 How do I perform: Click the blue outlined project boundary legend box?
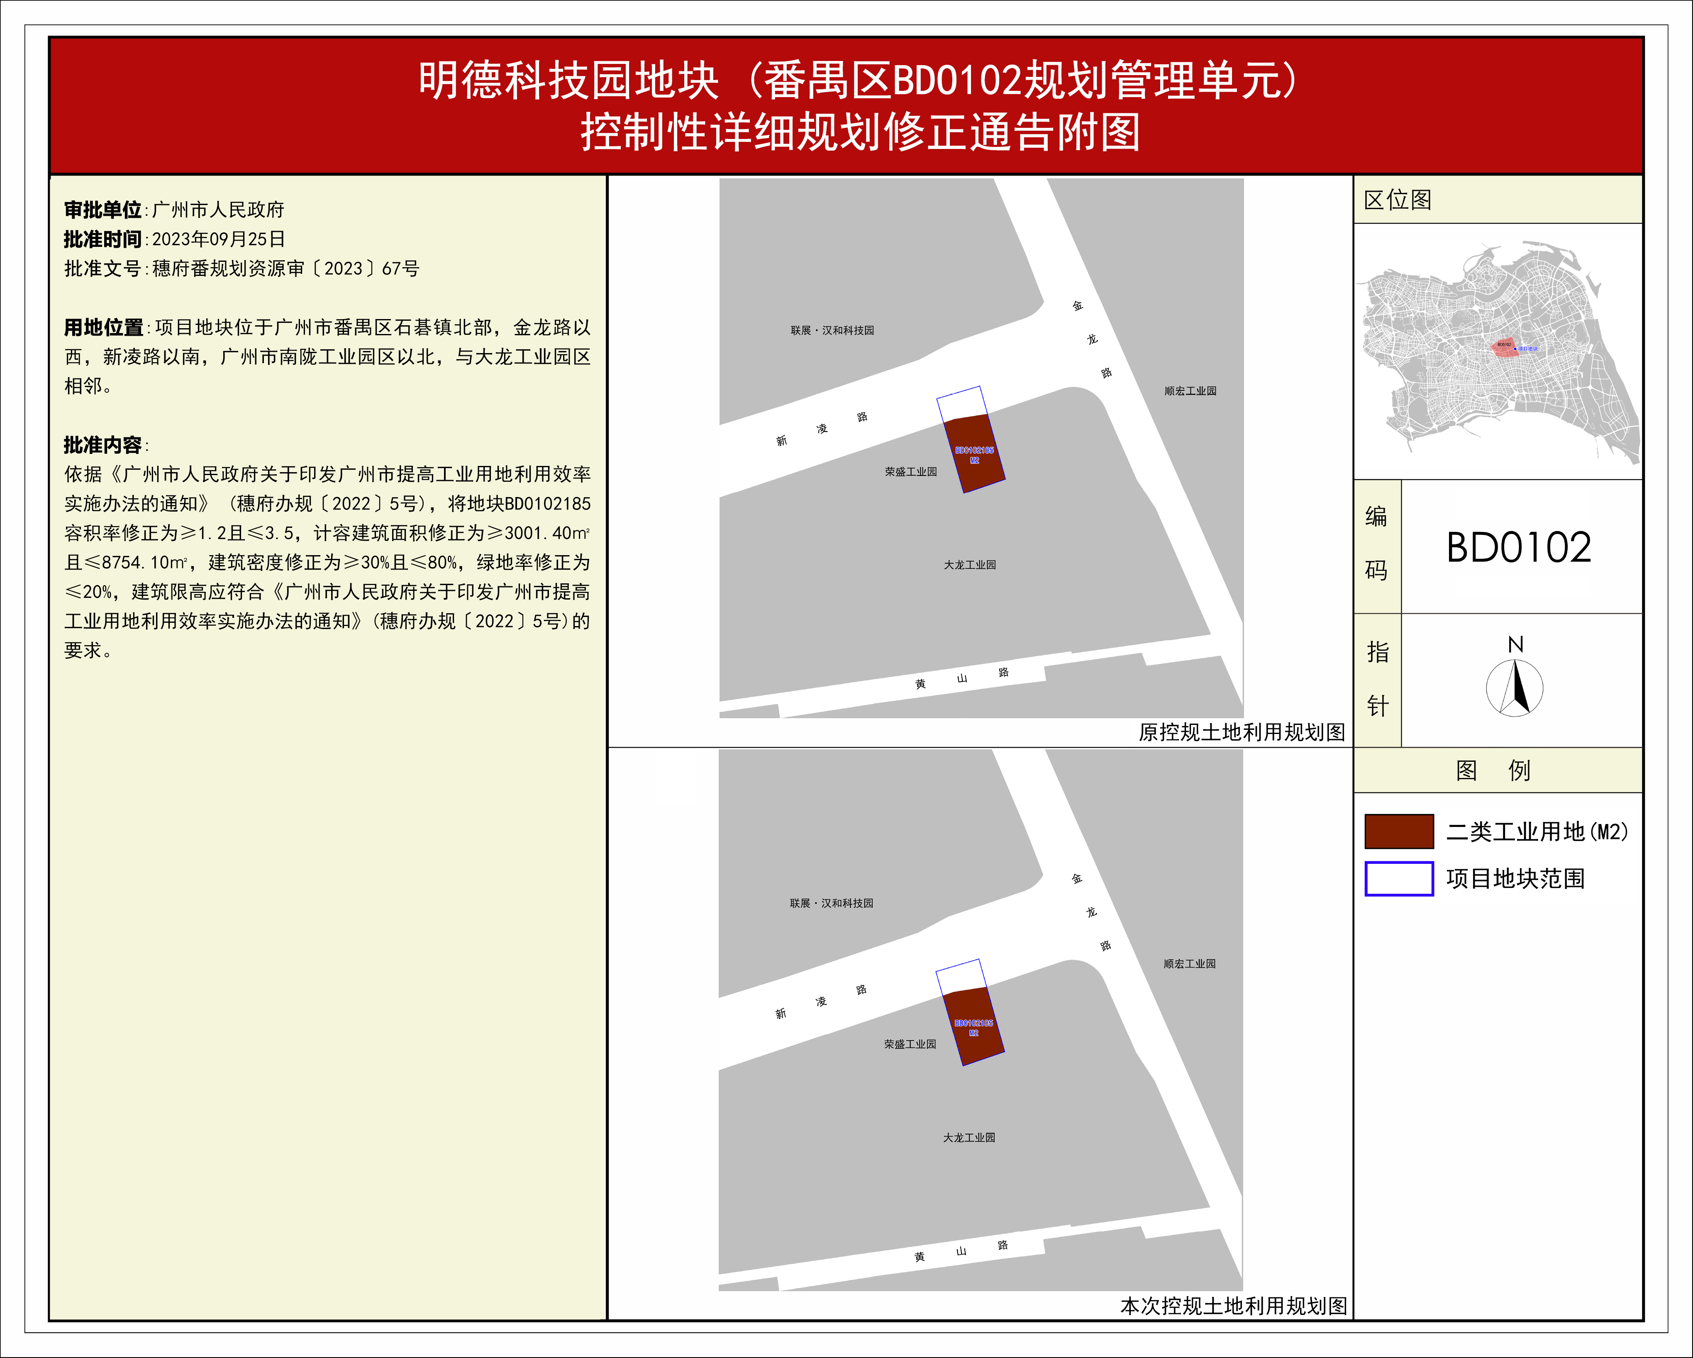[1398, 878]
